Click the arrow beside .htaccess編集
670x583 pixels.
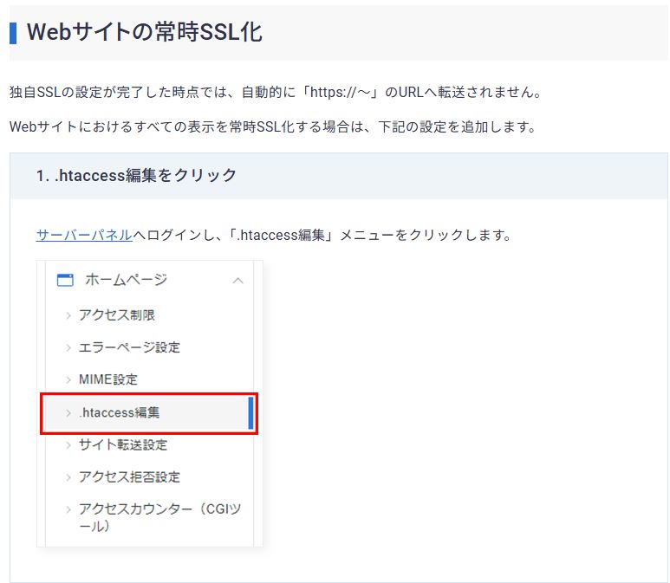tap(68, 413)
